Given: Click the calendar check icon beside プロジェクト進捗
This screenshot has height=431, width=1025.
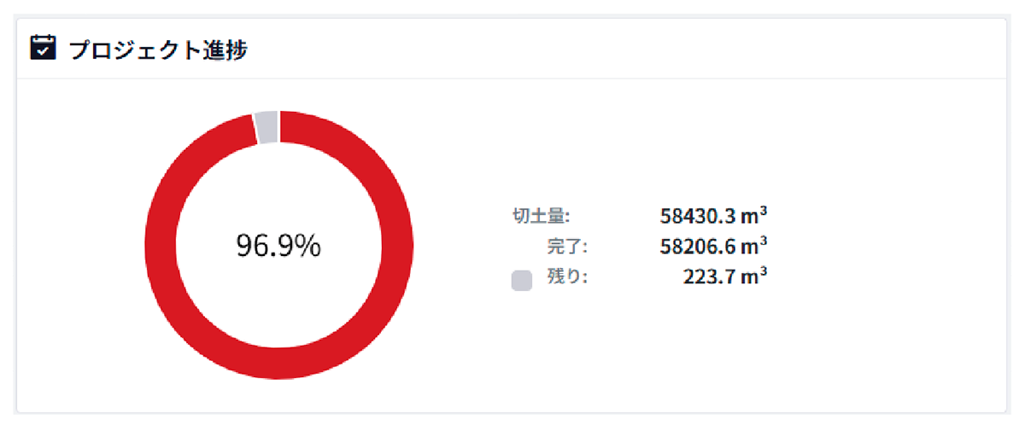Looking at the screenshot, I should pyautogui.click(x=42, y=49).
